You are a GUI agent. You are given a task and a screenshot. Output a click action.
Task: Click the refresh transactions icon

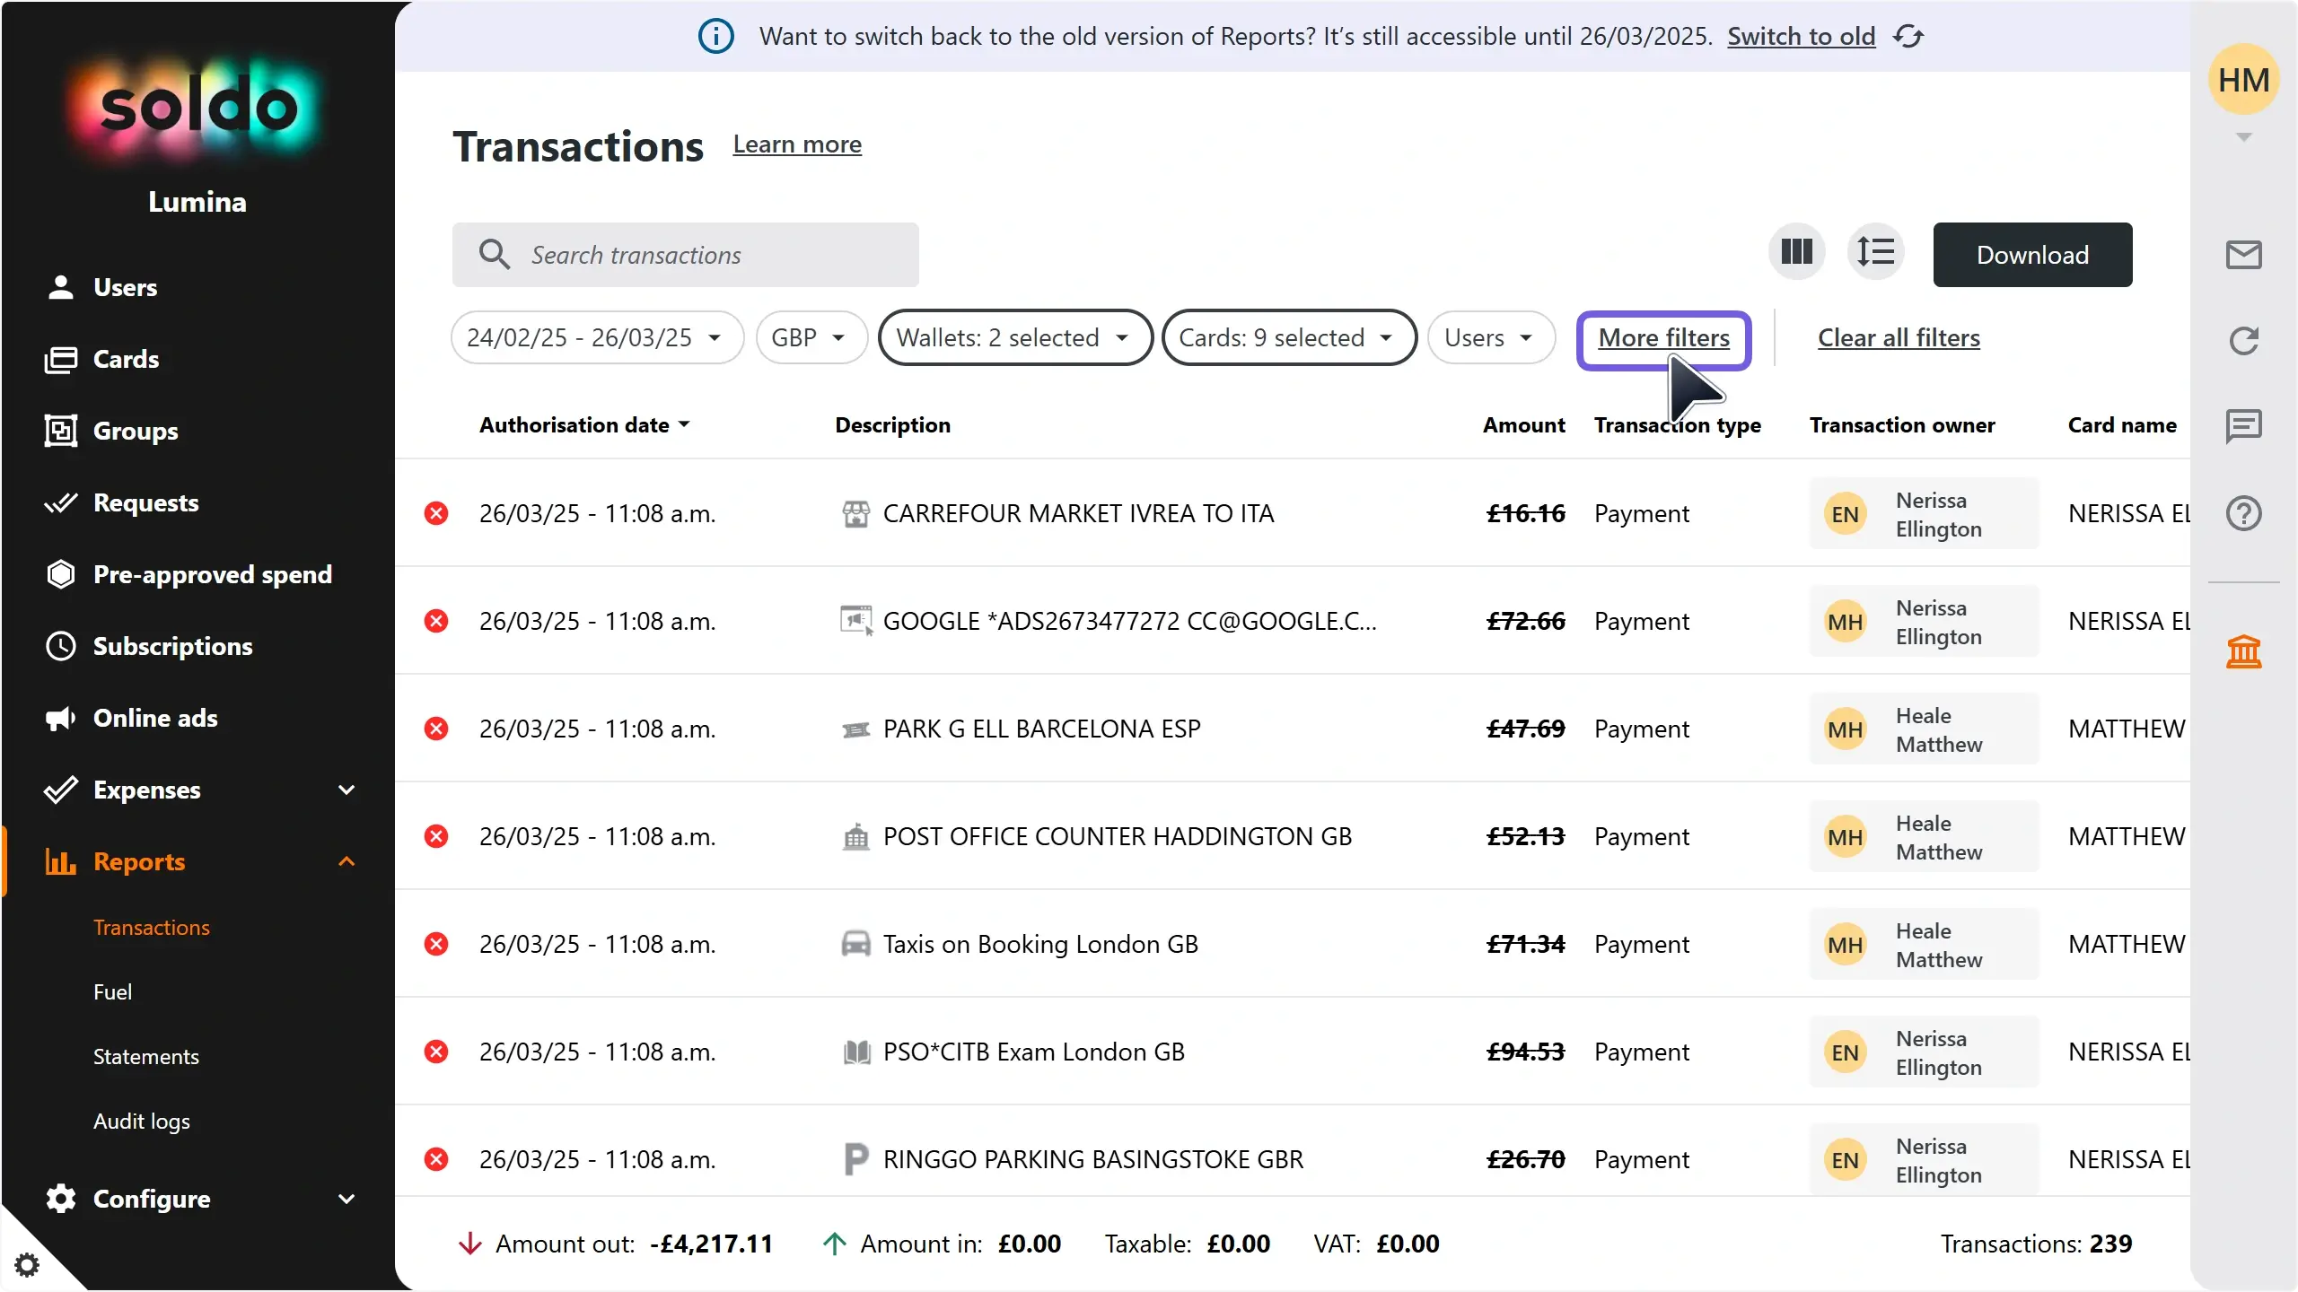point(2244,341)
